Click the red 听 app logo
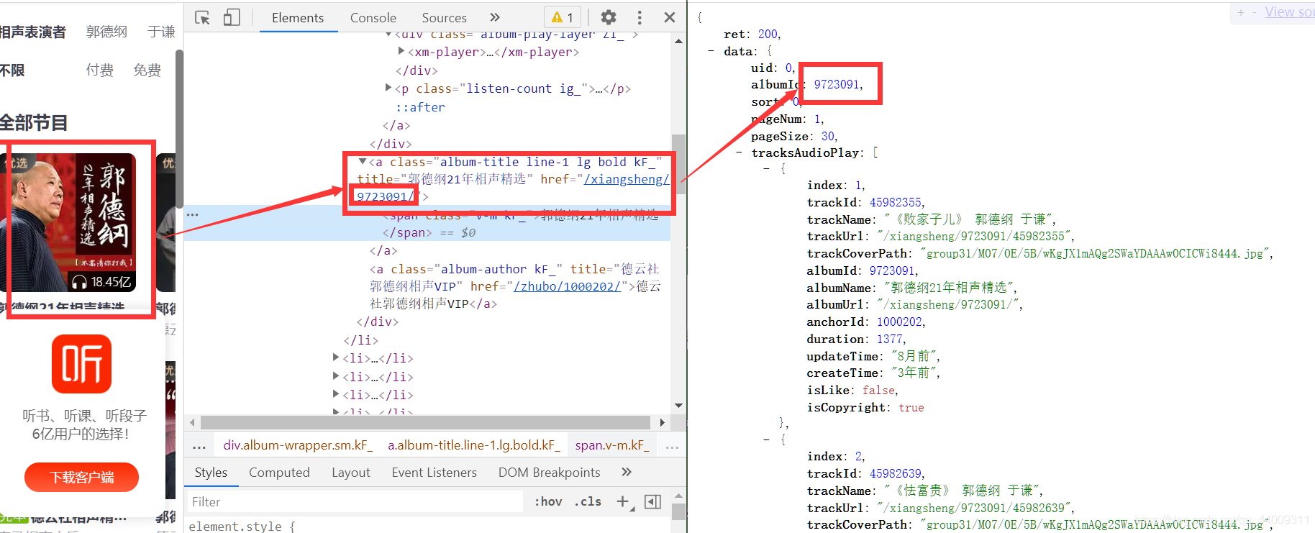 pos(81,364)
